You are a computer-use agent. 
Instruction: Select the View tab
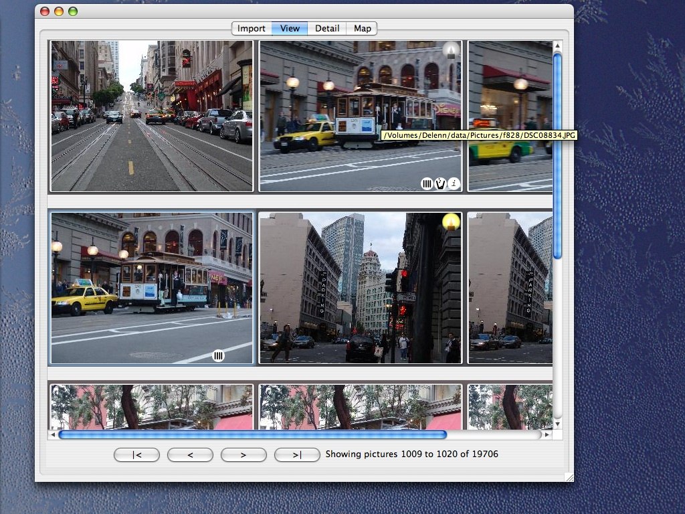click(x=290, y=28)
